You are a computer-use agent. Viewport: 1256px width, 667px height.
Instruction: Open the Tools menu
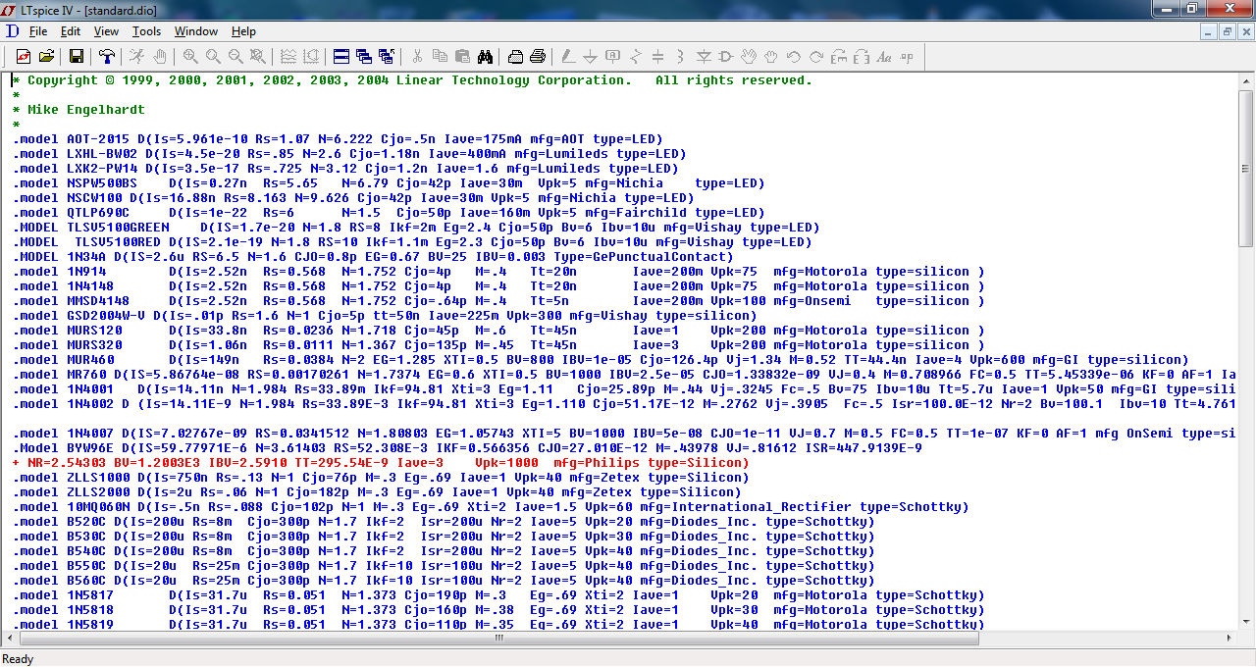click(146, 31)
